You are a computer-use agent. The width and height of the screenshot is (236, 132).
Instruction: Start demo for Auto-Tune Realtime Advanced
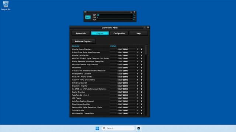tap(123, 101)
